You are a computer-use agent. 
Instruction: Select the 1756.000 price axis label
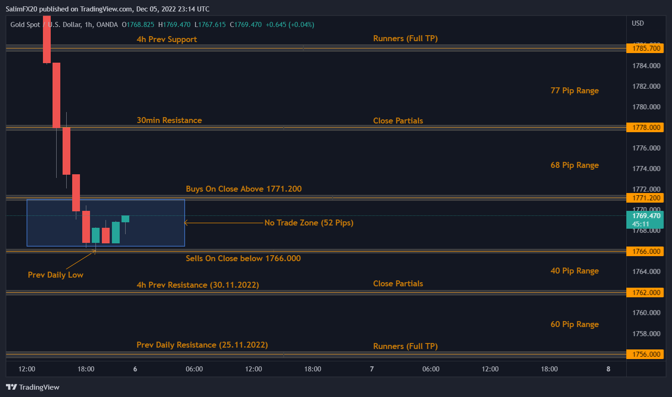[646, 354]
